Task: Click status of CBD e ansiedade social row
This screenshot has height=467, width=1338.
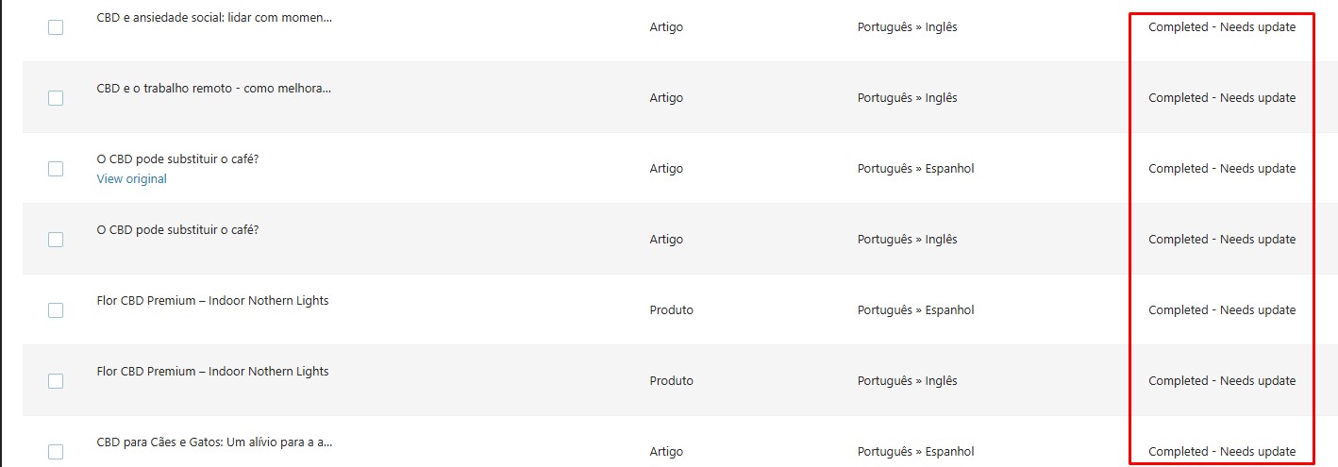Action: (1222, 27)
